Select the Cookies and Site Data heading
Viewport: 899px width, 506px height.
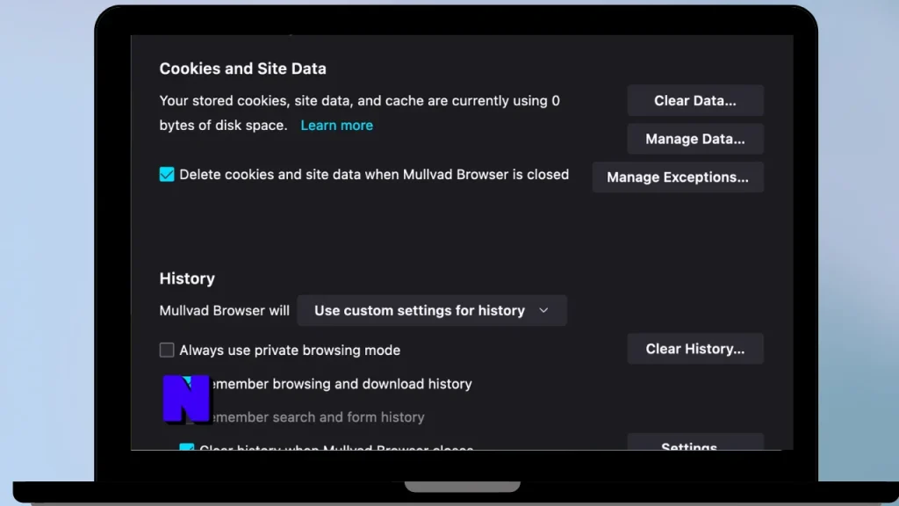[242, 69]
